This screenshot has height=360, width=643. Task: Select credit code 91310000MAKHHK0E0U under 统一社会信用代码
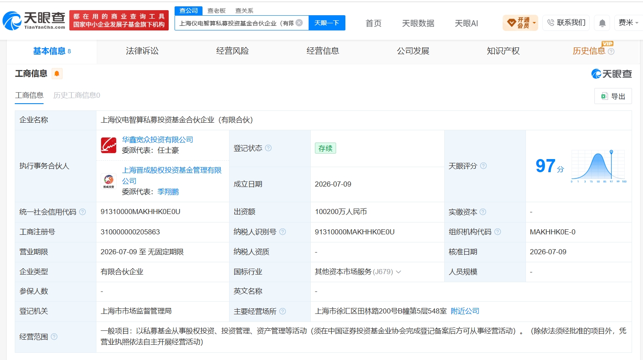point(140,212)
